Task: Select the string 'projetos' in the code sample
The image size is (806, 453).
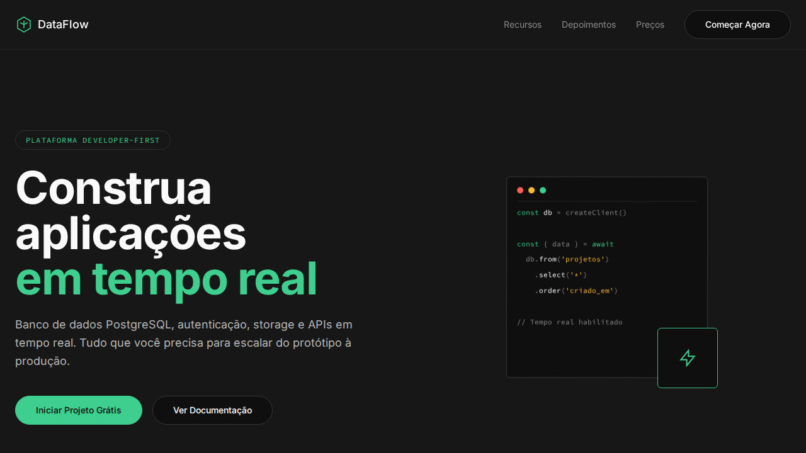Action: pos(583,259)
